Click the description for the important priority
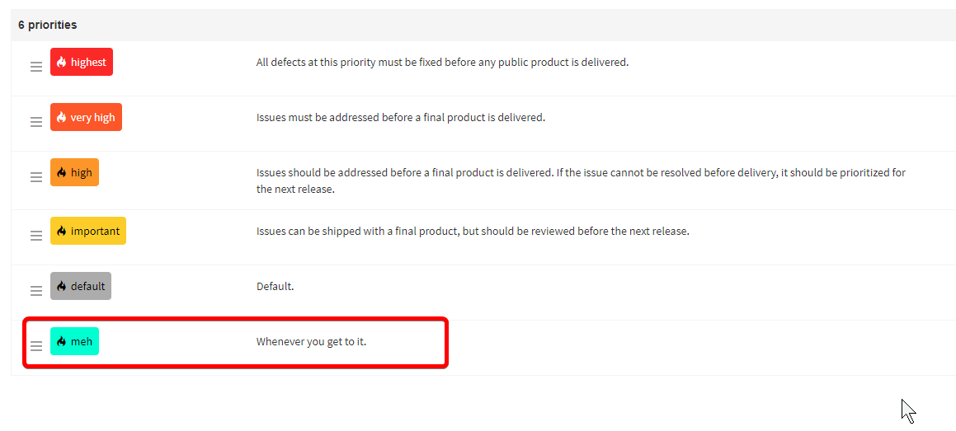Image resolution: width=956 pixels, height=431 pixels. click(x=472, y=231)
